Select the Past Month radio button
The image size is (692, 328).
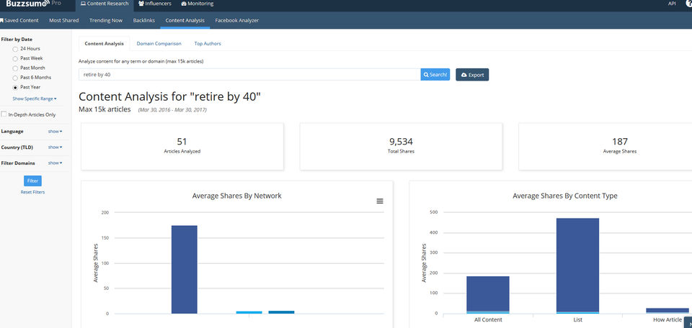[16, 68]
